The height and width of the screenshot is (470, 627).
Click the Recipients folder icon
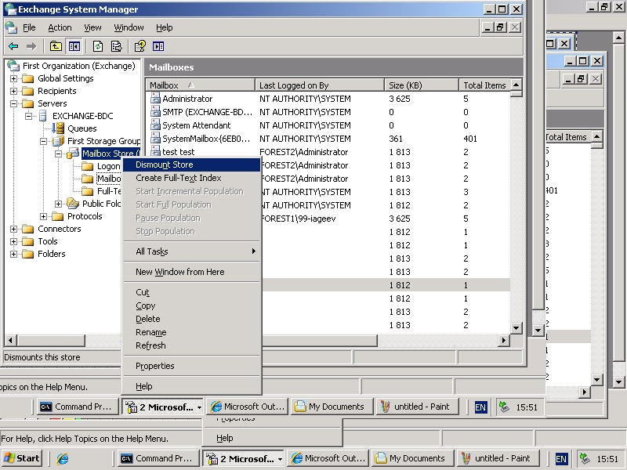coord(28,91)
